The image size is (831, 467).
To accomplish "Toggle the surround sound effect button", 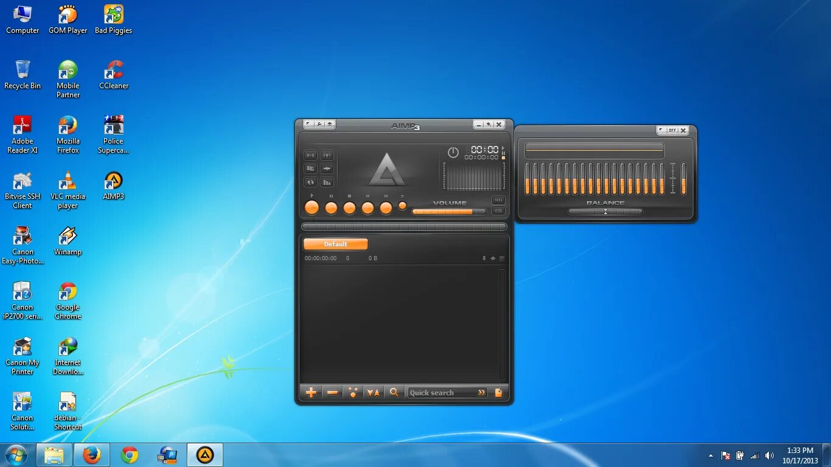I will [x=327, y=155].
